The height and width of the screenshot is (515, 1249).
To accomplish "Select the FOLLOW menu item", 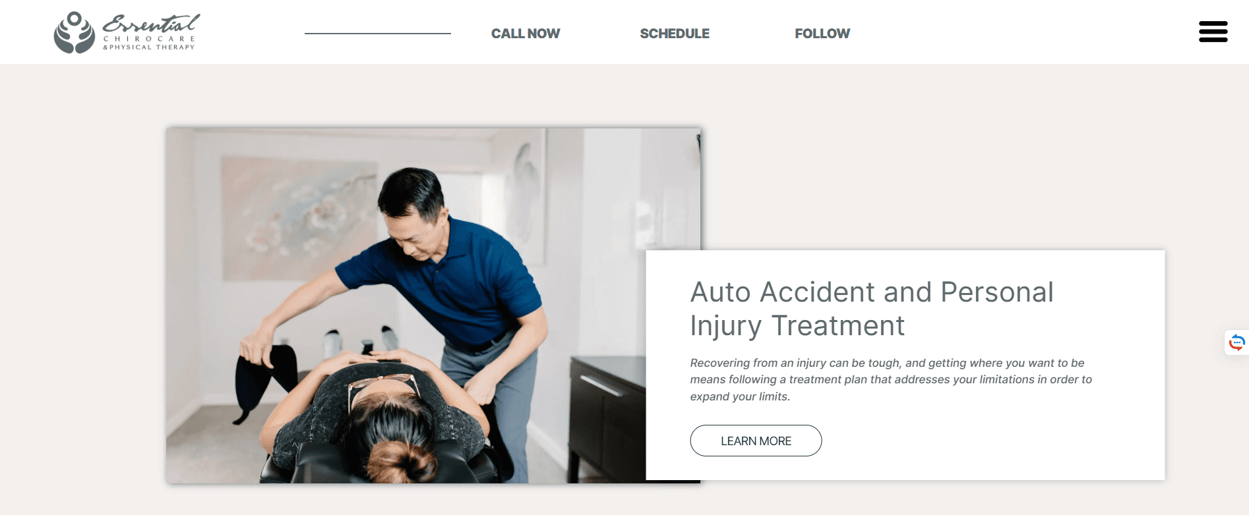I will tap(822, 34).
